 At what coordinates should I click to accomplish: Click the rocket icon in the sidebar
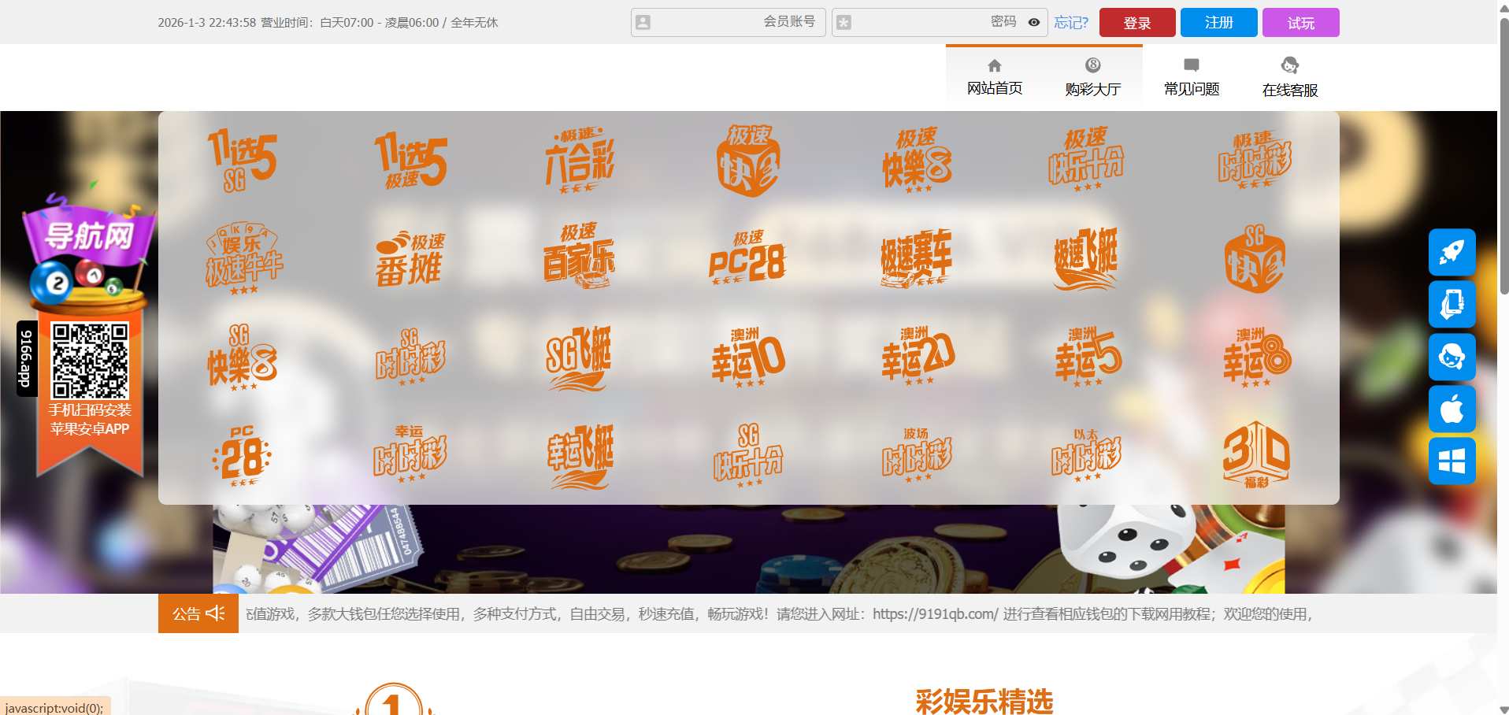[x=1452, y=253]
